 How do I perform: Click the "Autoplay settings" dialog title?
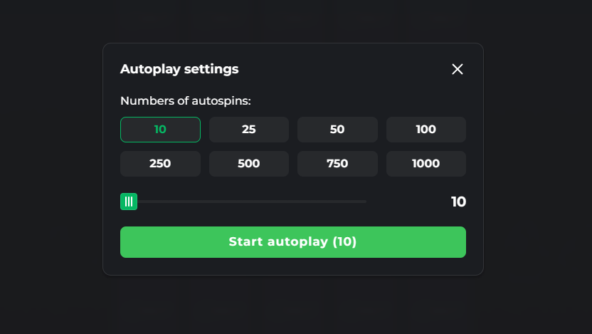(x=179, y=69)
